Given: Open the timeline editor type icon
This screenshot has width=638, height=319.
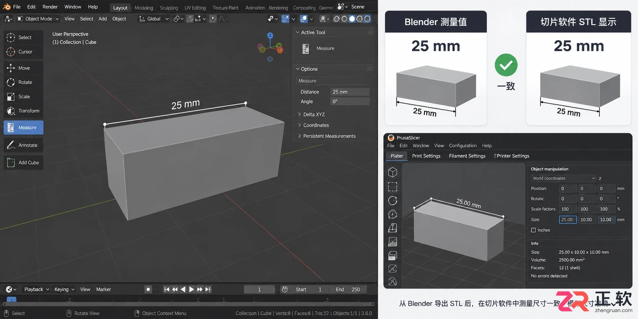Looking at the screenshot, I should (11, 289).
